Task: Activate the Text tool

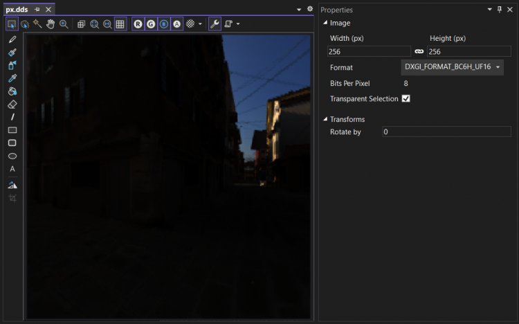Action: [x=12, y=169]
